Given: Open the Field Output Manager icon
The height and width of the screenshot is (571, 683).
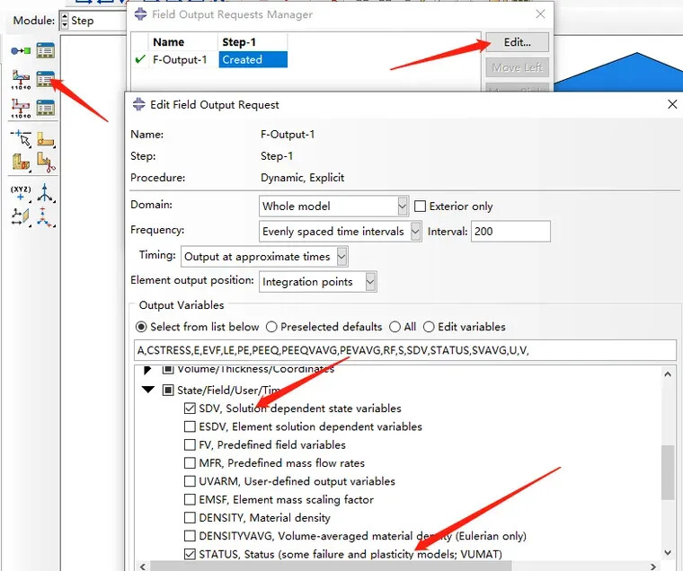Looking at the screenshot, I should (x=45, y=80).
